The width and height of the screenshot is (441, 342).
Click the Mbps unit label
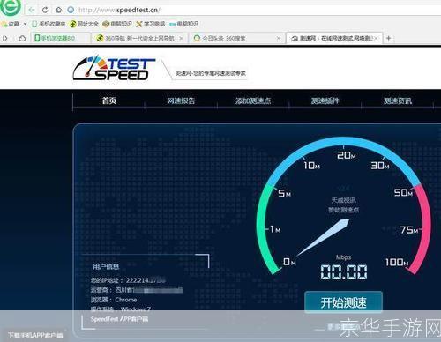tap(343, 257)
